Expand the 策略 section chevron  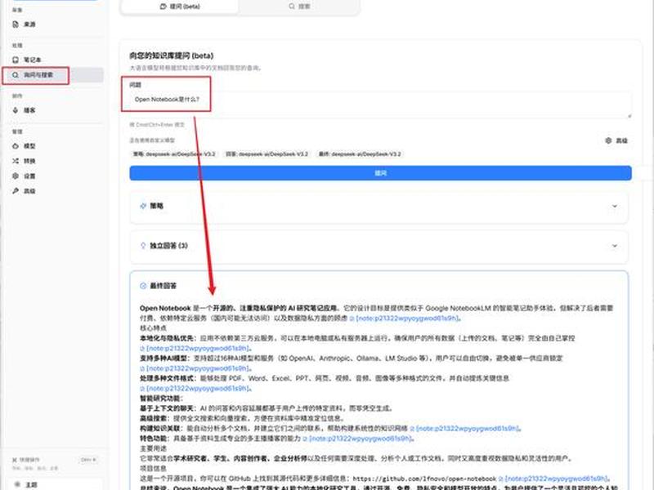(x=615, y=206)
